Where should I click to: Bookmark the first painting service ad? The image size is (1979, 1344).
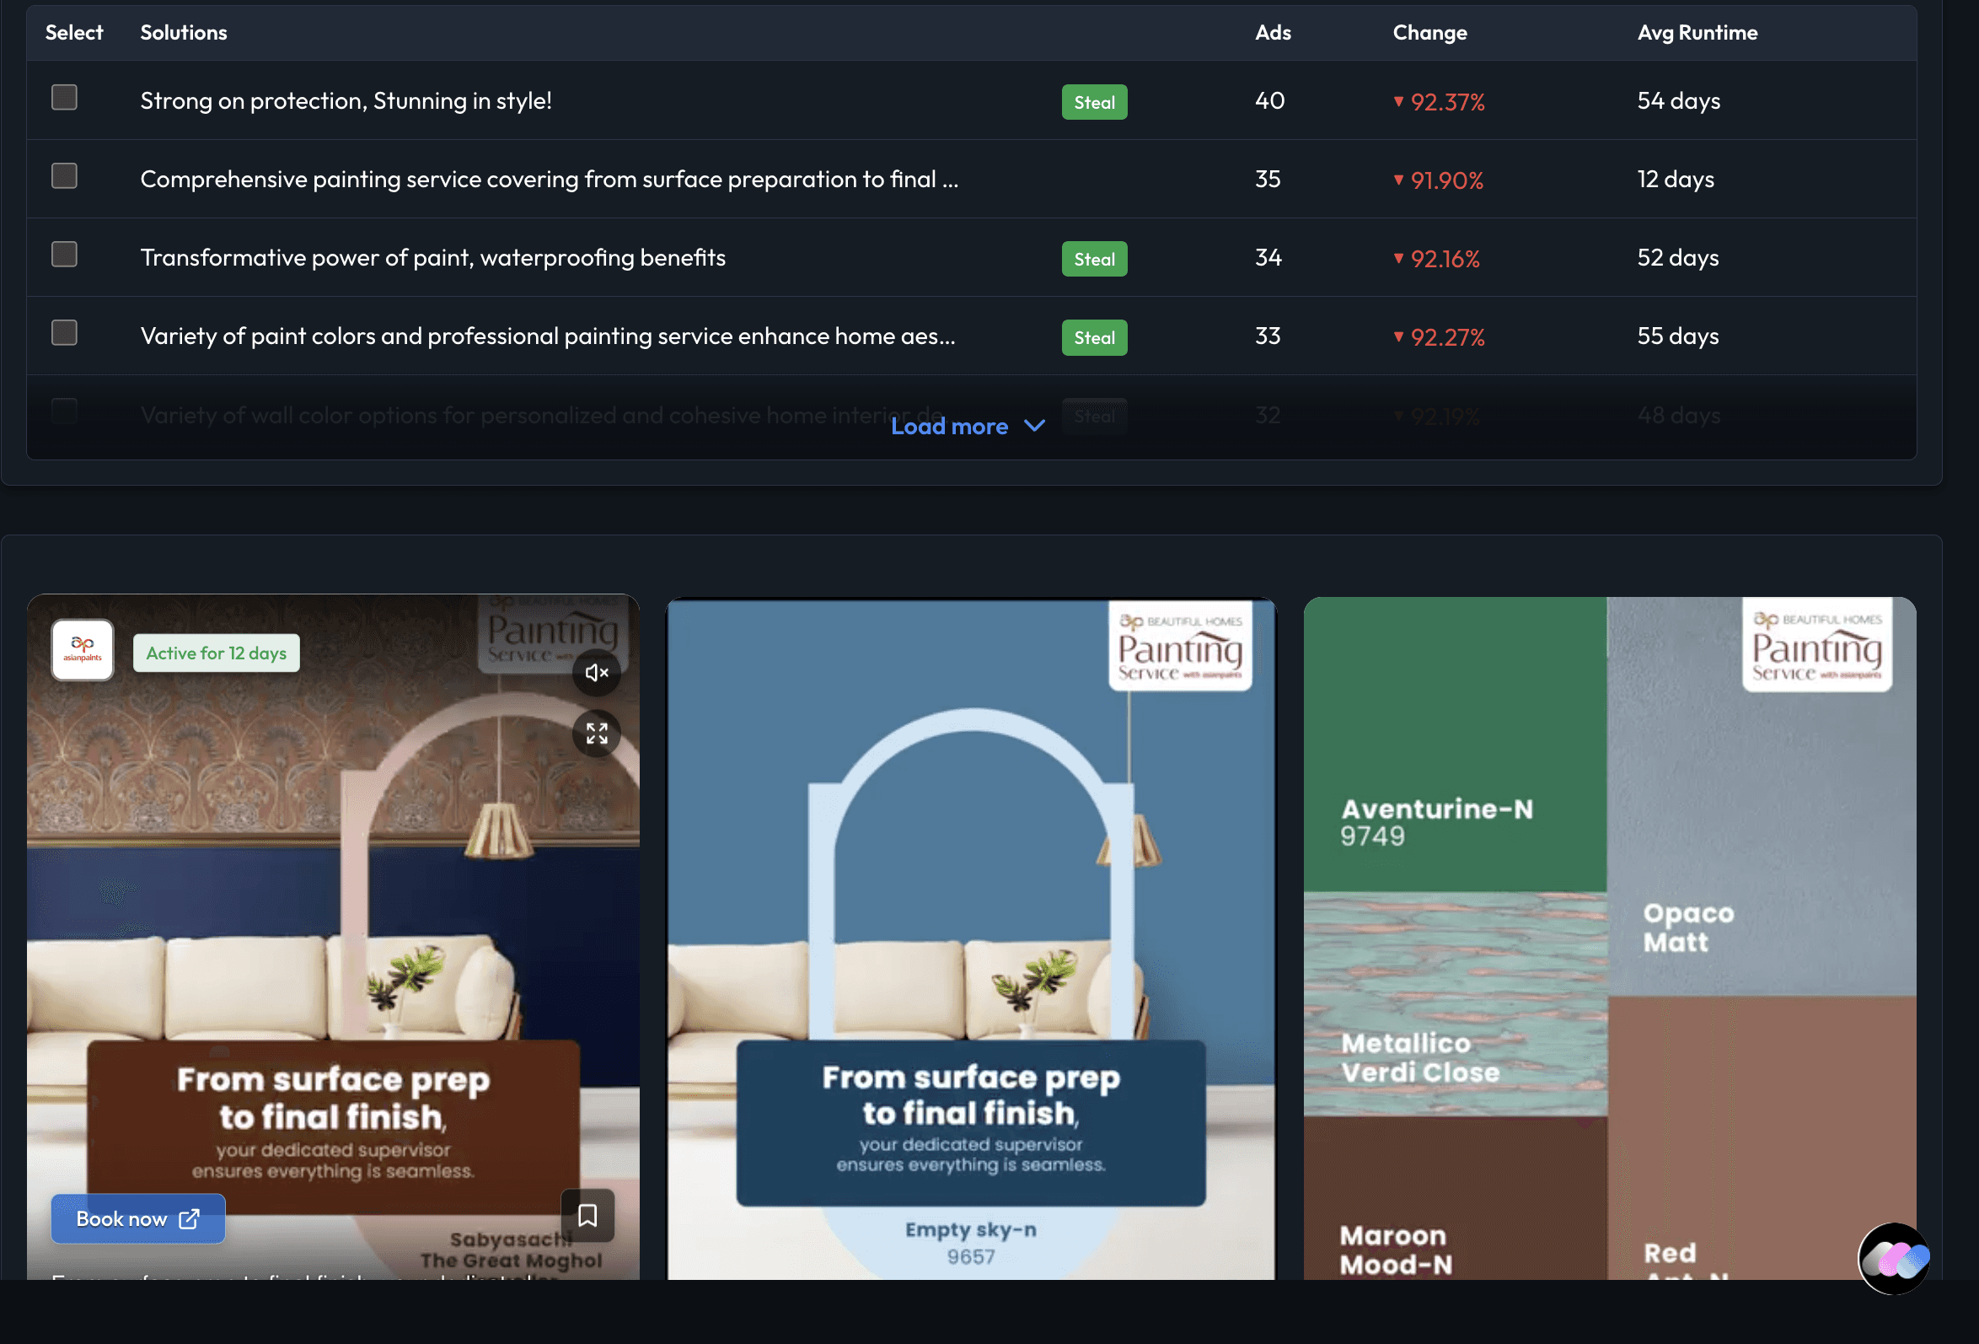tap(587, 1214)
